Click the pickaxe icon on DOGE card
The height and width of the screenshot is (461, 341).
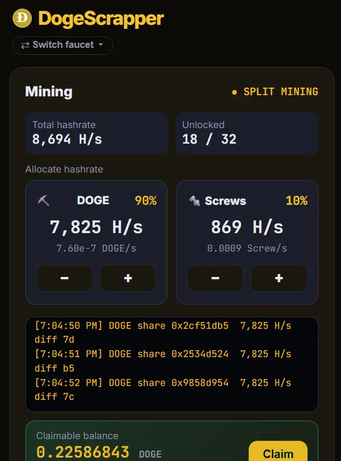pyautogui.click(x=43, y=201)
